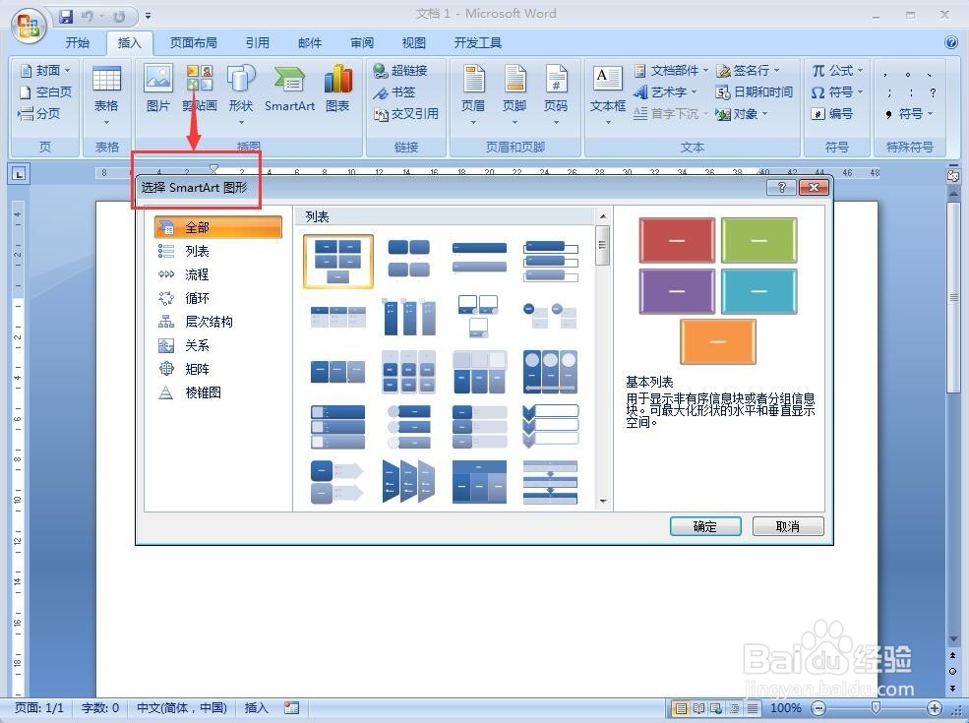969x723 pixels.
Task: Open the Shapes gallery
Action: 241,92
